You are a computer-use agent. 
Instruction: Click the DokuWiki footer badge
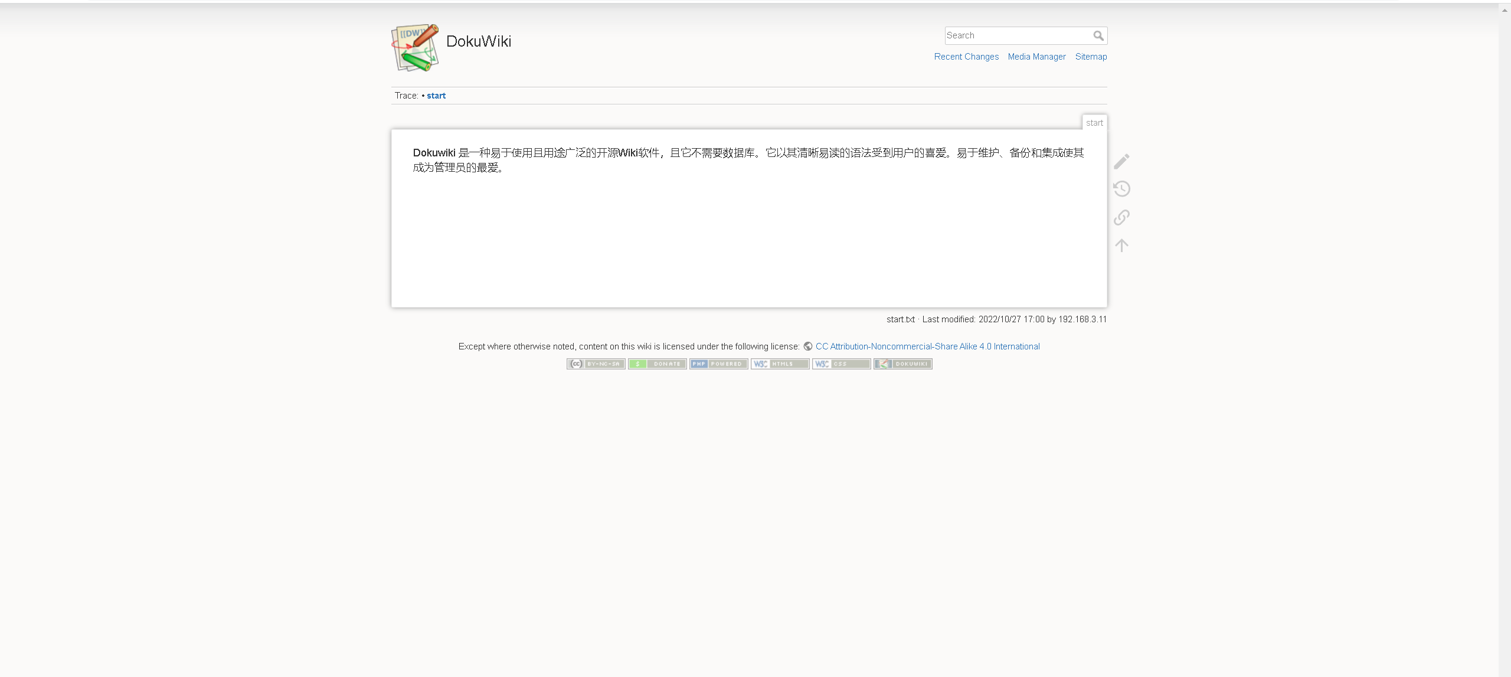tap(902, 364)
